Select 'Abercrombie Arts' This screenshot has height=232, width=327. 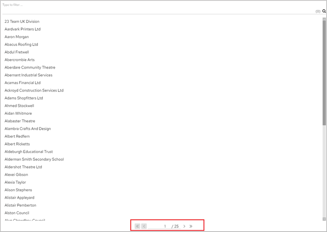20,60
